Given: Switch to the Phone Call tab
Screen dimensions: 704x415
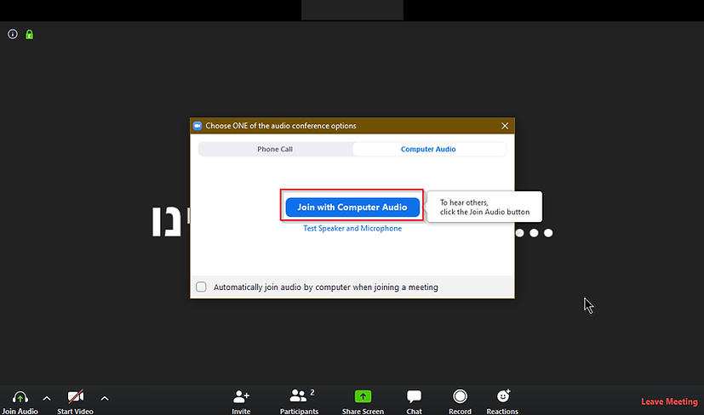Looking at the screenshot, I should click(x=275, y=149).
